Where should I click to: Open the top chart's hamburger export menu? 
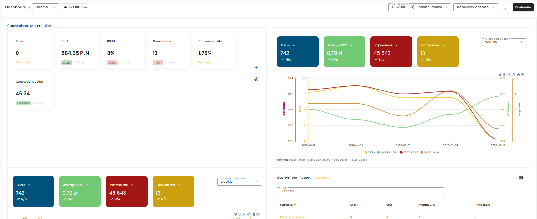(523, 75)
